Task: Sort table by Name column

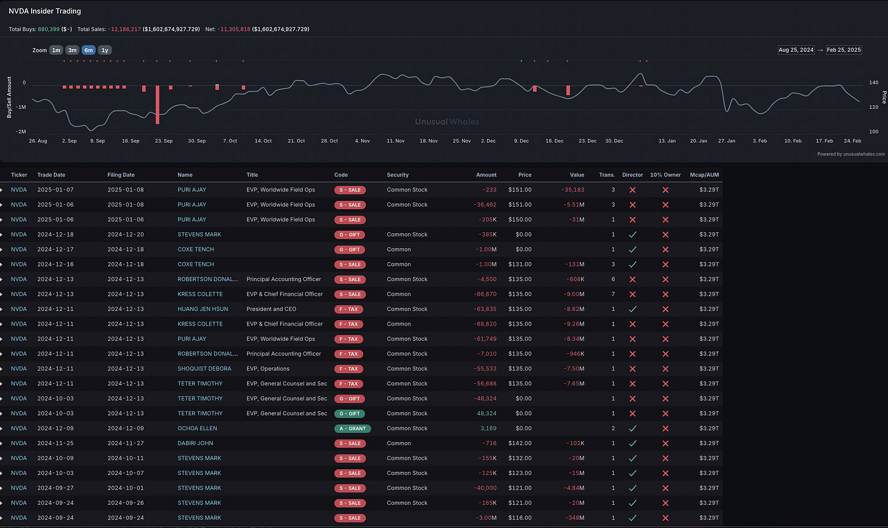Action: coord(185,175)
